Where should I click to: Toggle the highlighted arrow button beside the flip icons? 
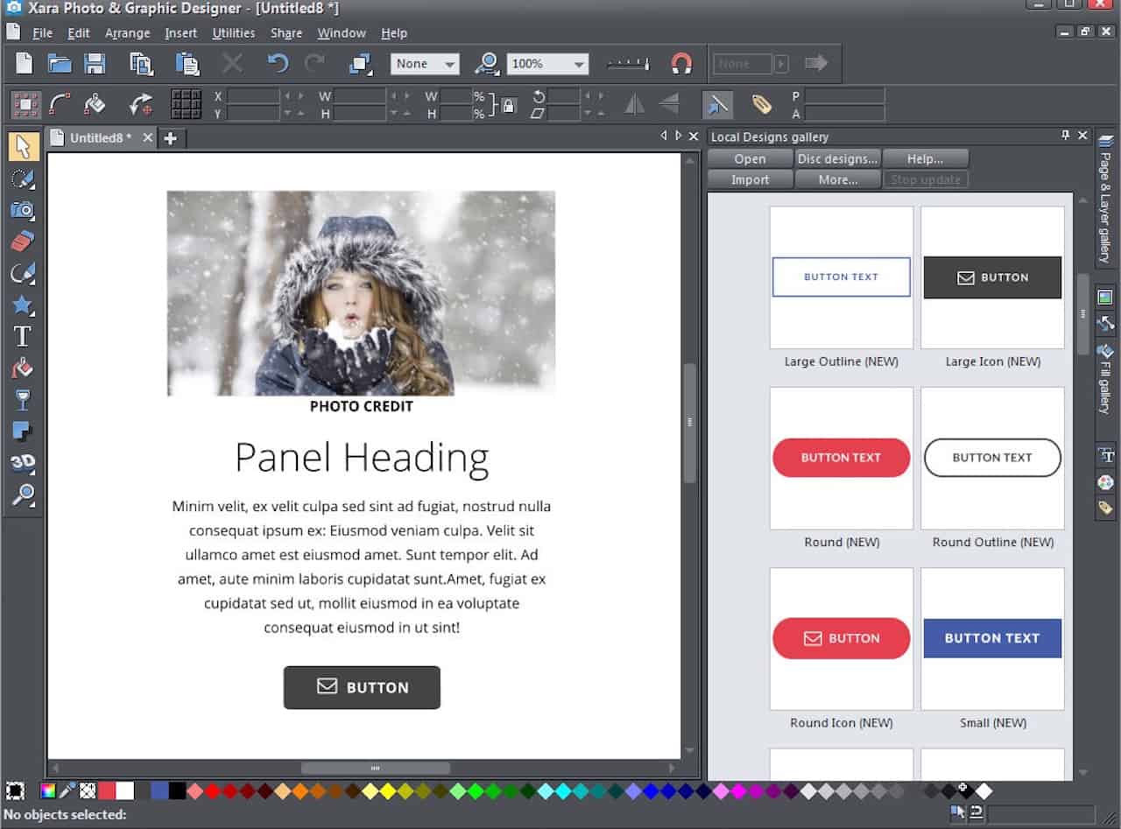tap(717, 105)
